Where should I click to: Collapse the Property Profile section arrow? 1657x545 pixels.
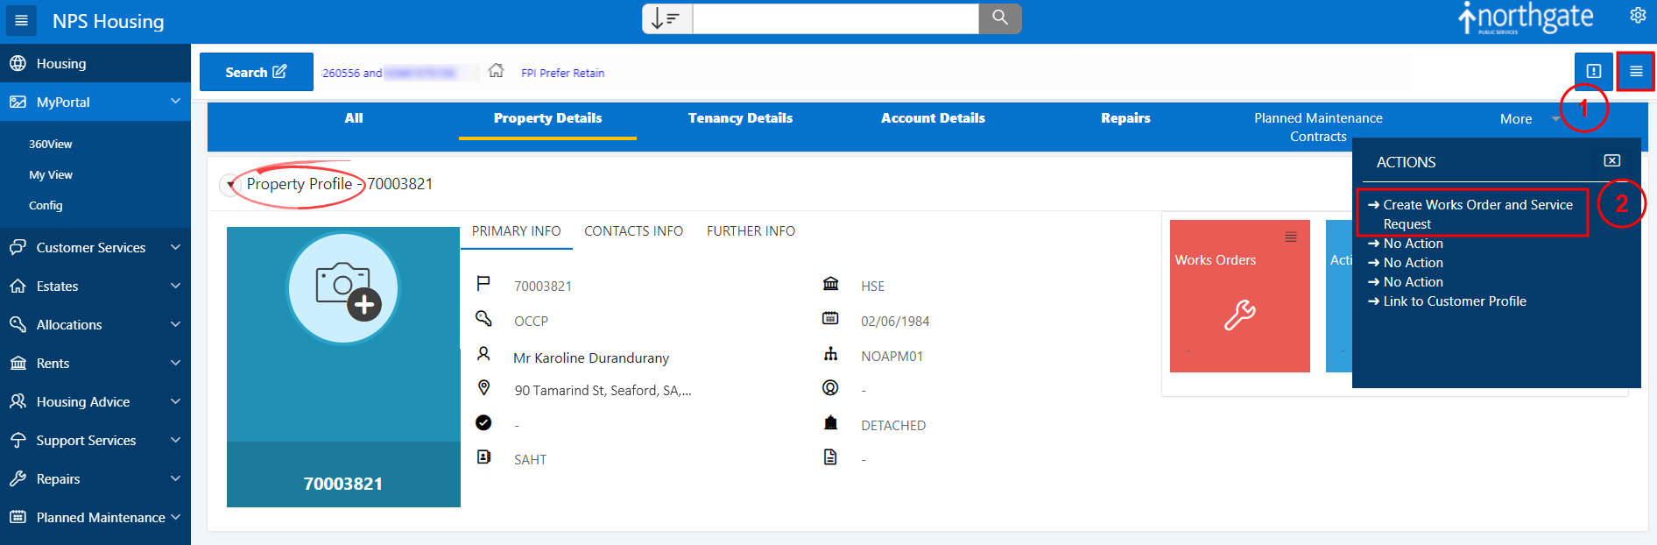click(230, 185)
